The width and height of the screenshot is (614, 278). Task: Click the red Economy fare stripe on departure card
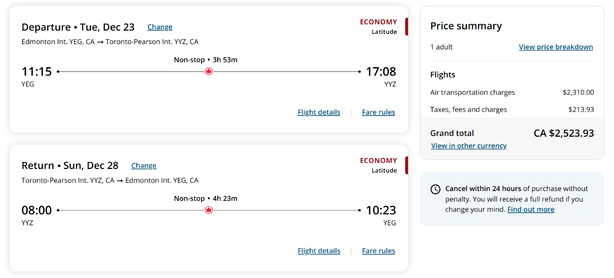(406, 26)
